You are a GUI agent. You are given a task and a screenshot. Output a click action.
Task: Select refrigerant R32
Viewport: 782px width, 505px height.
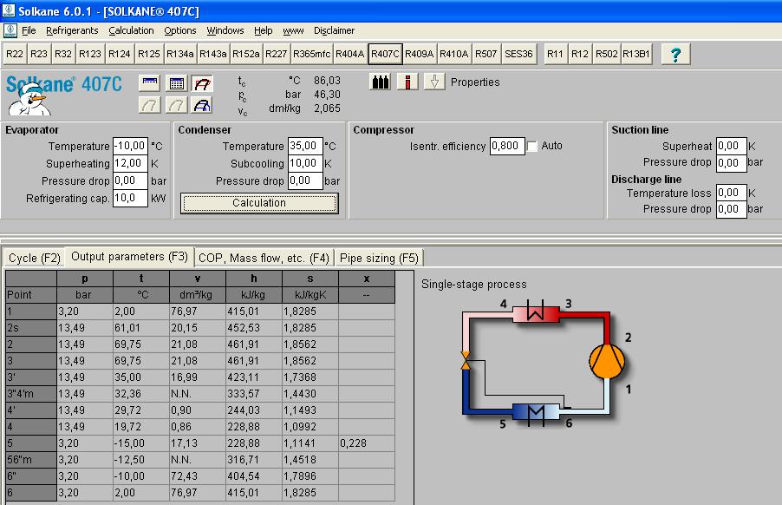tap(63, 54)
